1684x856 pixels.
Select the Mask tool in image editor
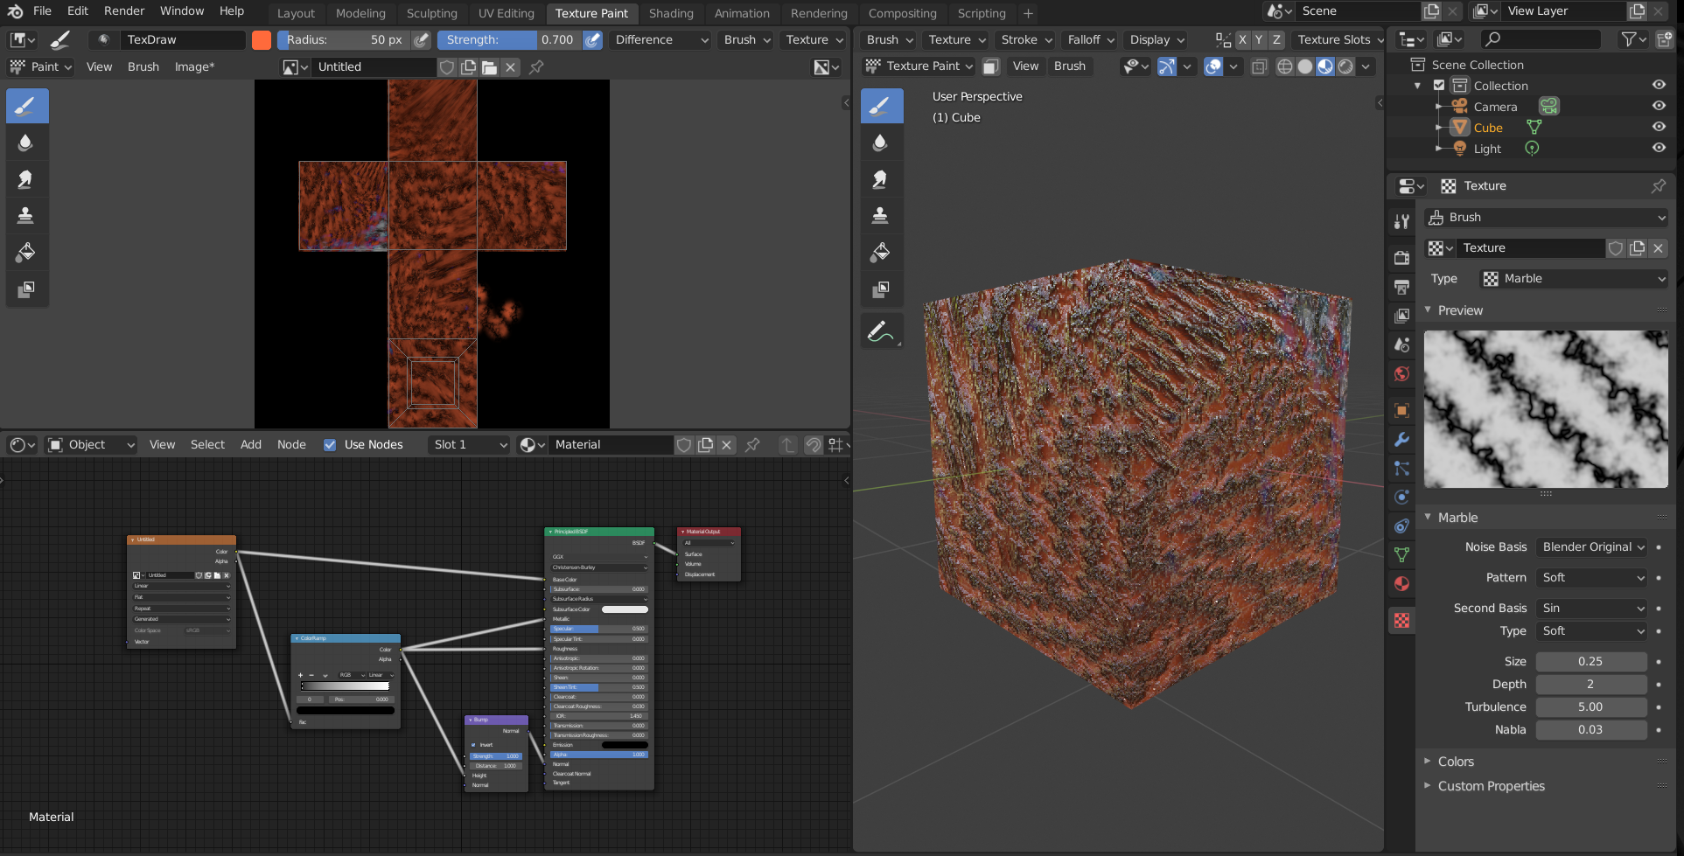[x=26, y=289]
